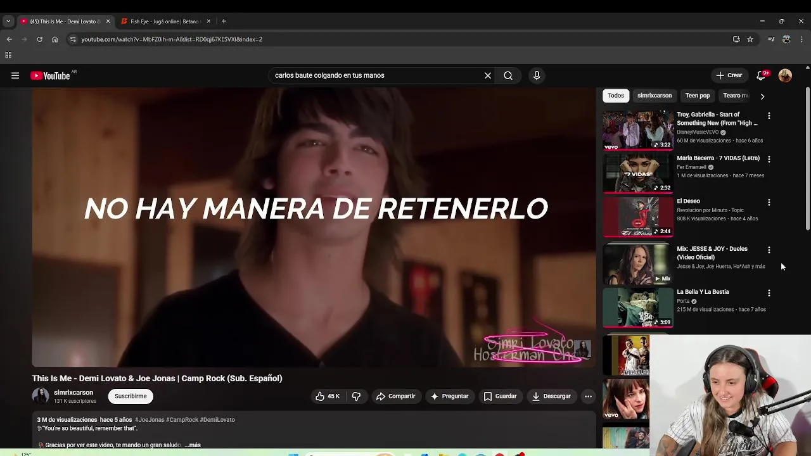
Task: Open the Mix: JESSE & JOY - Dueles title
Action: pyautogui.click(x=712, y=253)
